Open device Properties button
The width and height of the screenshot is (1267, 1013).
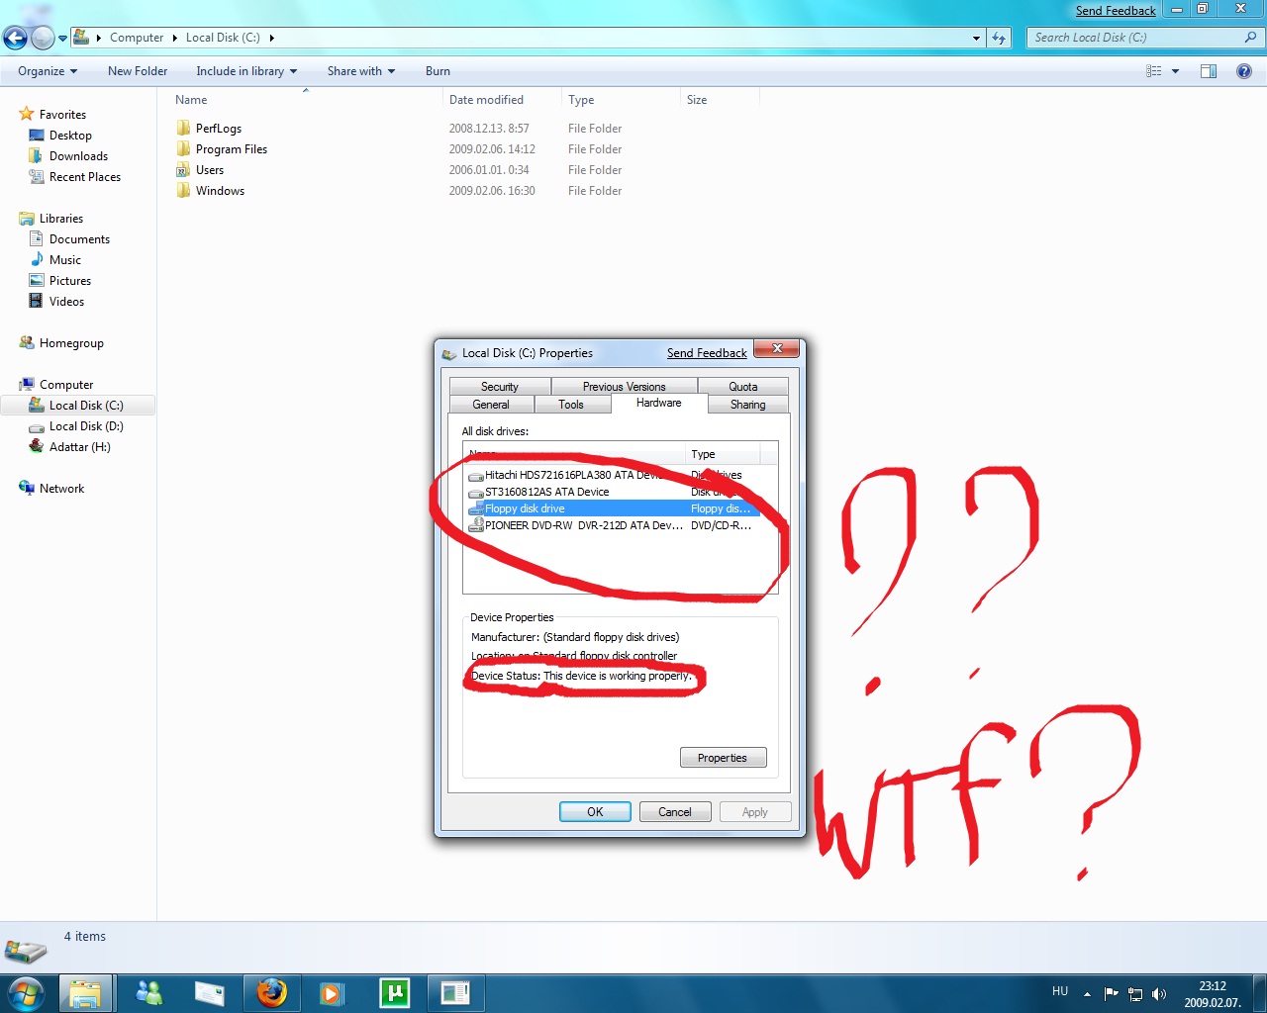click(723, 758)
